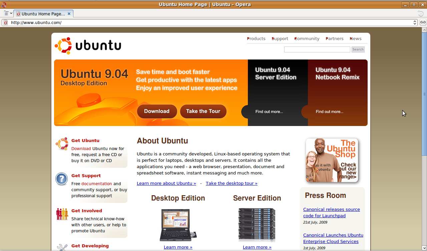Click Learn more under Desktop Edition
This screenshot has width=427, height=251.
click(x=178, y=247)
